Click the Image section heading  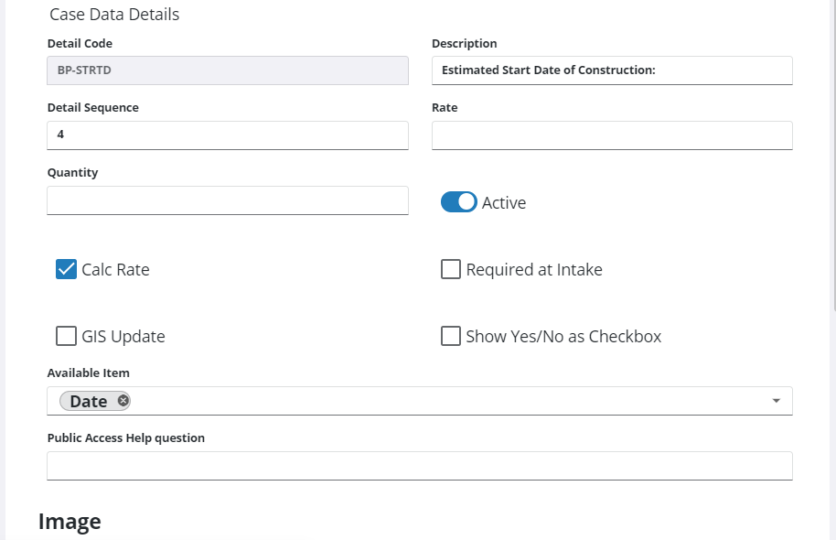click(x=70, y=522)
